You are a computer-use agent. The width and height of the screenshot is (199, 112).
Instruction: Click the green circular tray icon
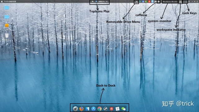[x=140, y=2]
